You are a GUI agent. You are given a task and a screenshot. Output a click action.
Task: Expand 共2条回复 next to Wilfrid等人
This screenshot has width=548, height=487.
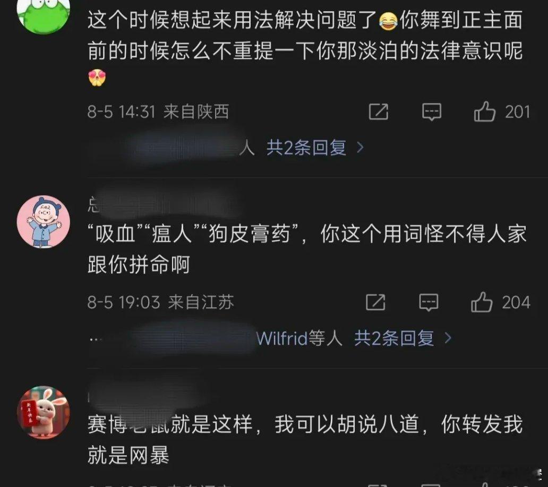[x=394, y=338]
